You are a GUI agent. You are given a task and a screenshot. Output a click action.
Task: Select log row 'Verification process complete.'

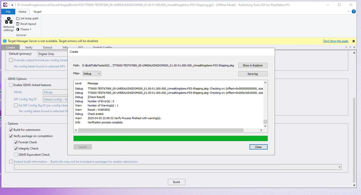click(x=168, y=122)
